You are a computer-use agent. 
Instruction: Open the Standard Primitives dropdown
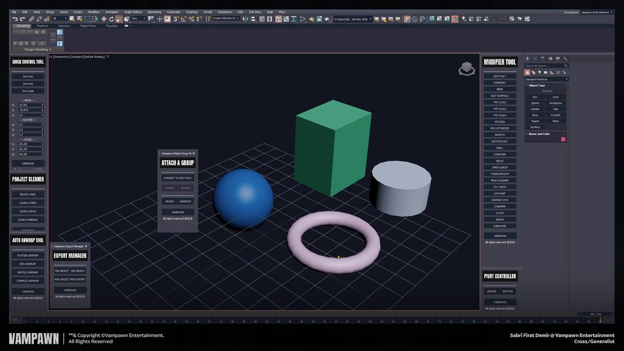click(546, 79)
